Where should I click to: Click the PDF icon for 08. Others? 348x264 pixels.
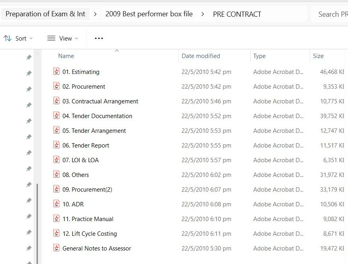tap(57, 174)
